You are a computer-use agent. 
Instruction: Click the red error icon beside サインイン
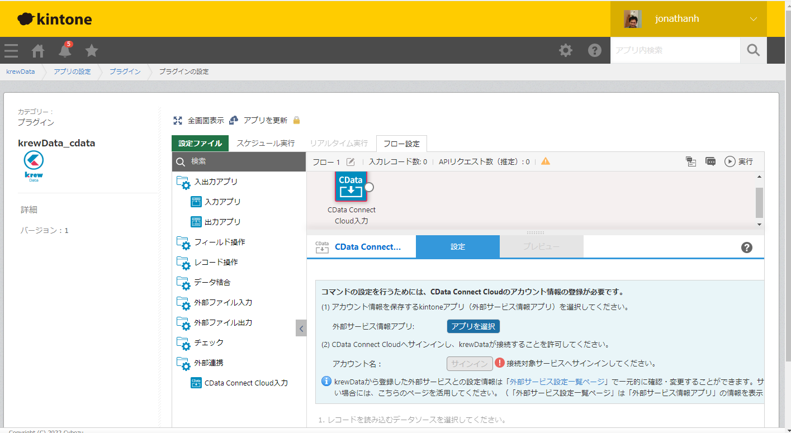point(500,363)
